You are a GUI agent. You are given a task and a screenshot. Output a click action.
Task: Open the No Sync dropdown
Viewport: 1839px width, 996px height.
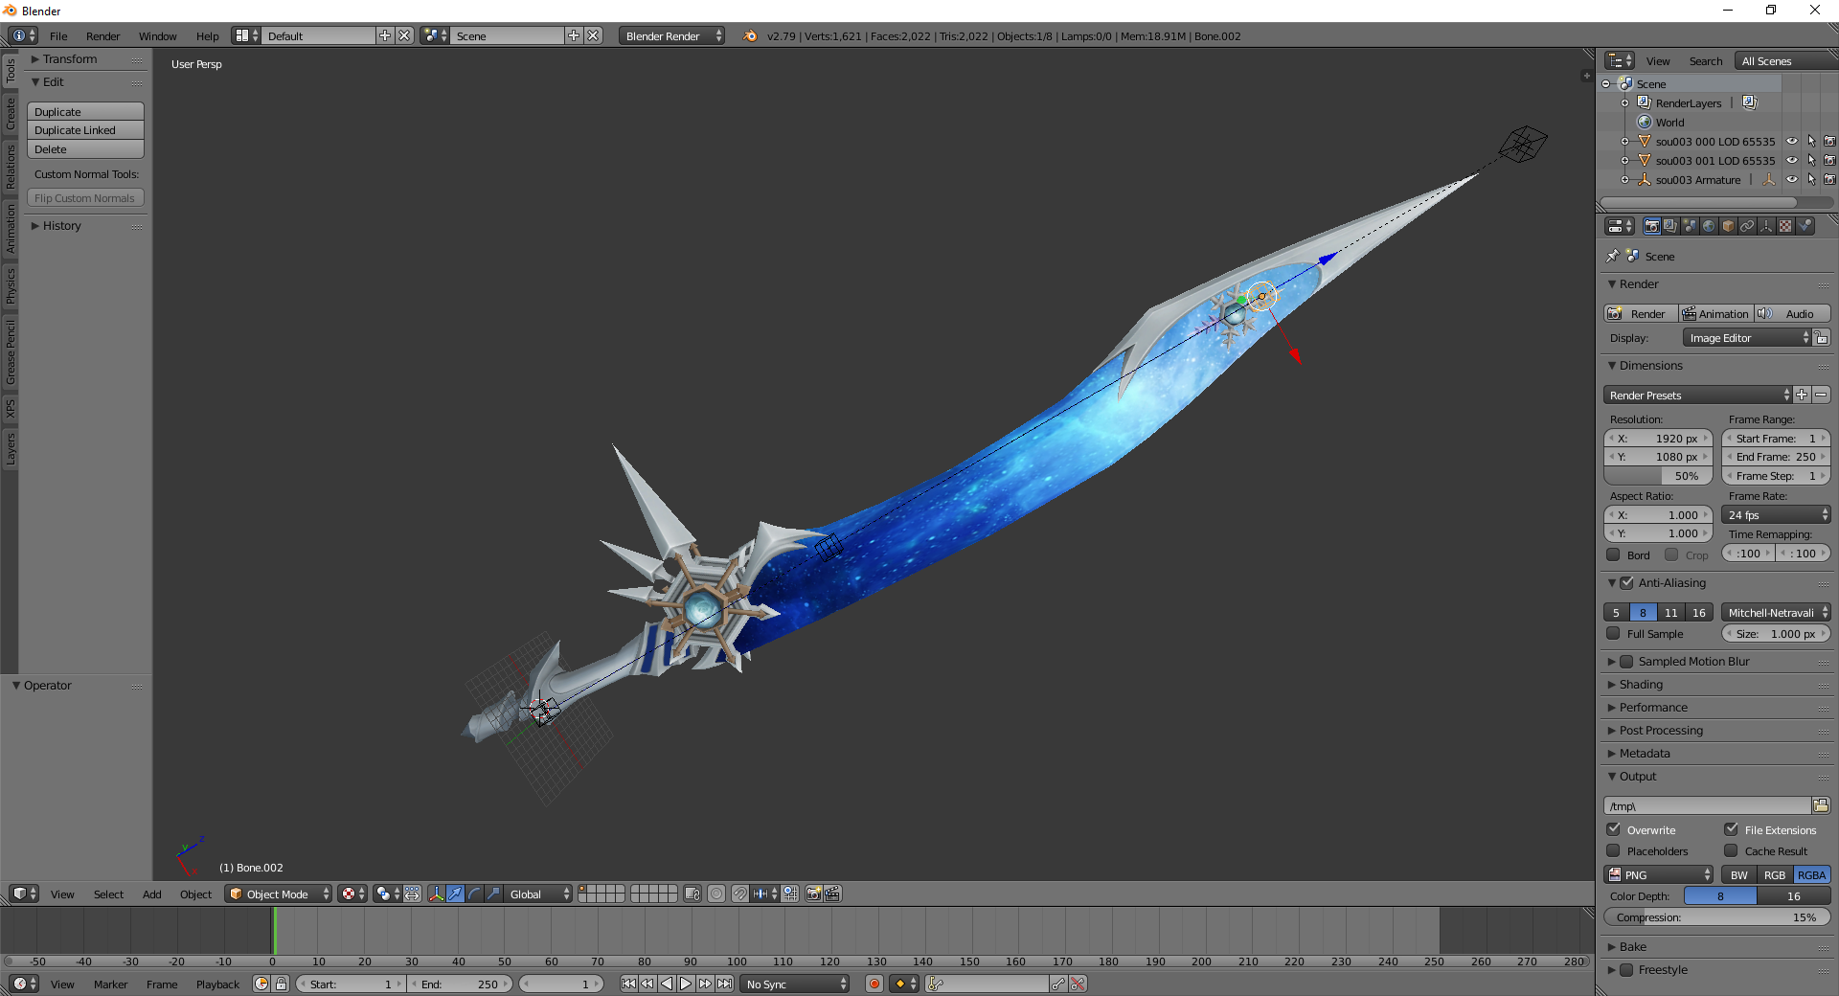coord(795,984)
